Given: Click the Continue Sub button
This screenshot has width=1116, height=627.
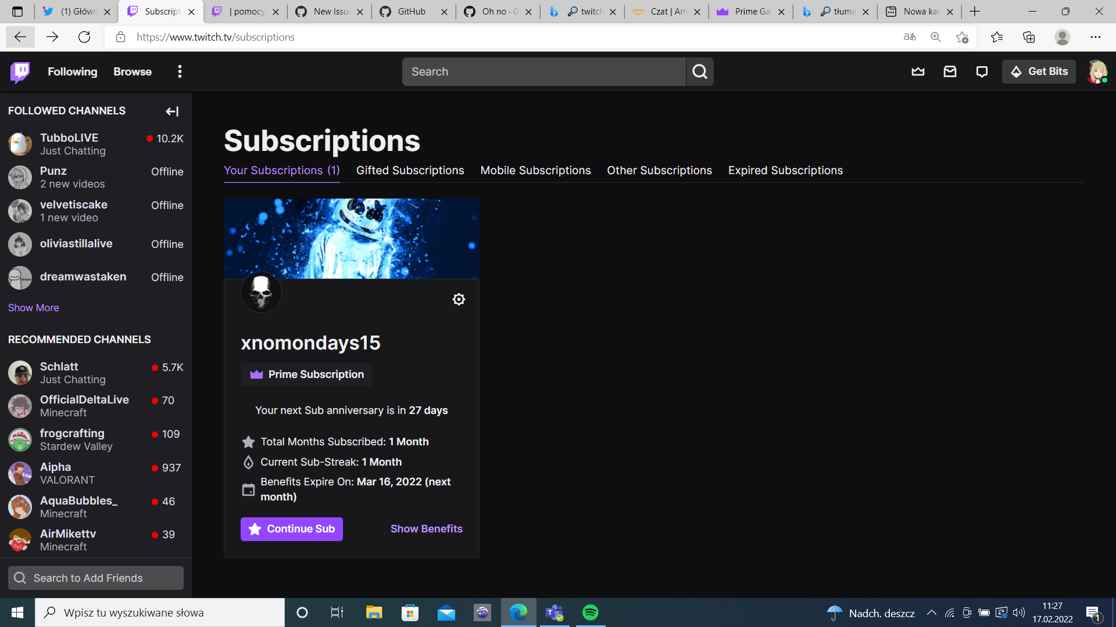Looking at the screenshot, I should [291, 529].
